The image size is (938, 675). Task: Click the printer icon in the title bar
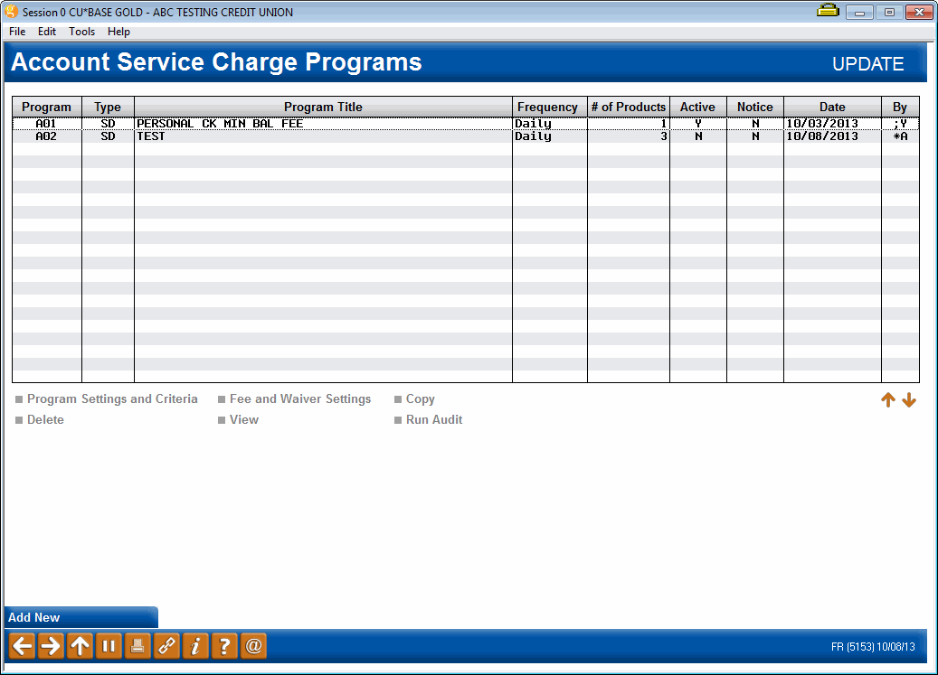[x=828, y=12]
